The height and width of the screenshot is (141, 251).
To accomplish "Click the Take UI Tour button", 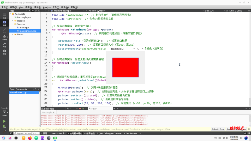I will click(218, 129).
